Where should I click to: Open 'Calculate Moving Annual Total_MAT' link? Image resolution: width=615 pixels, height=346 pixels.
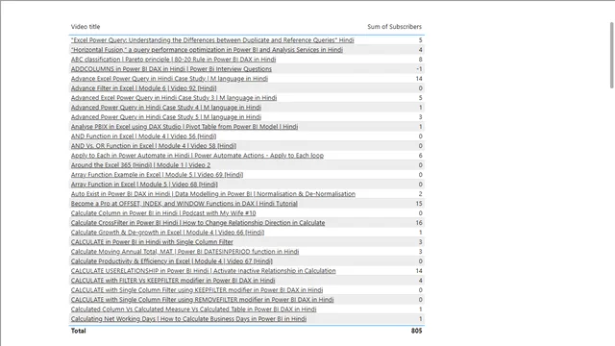[x=184, y=252]
